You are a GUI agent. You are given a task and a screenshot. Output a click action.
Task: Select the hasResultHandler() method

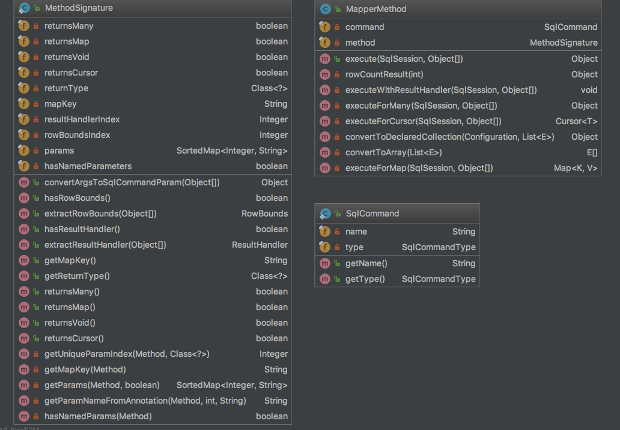(x=153, y=230)
